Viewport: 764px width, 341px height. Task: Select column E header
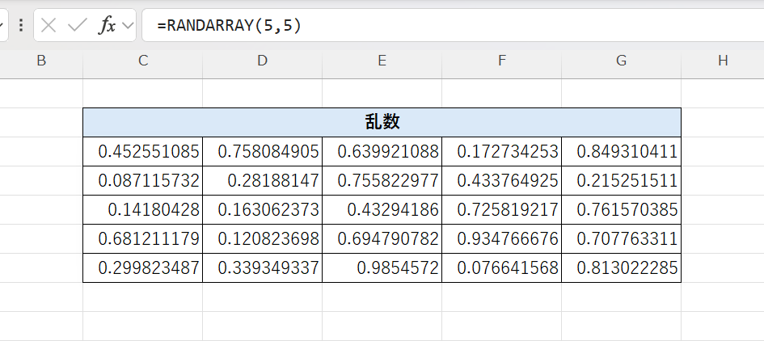click(x=382, y=61)
